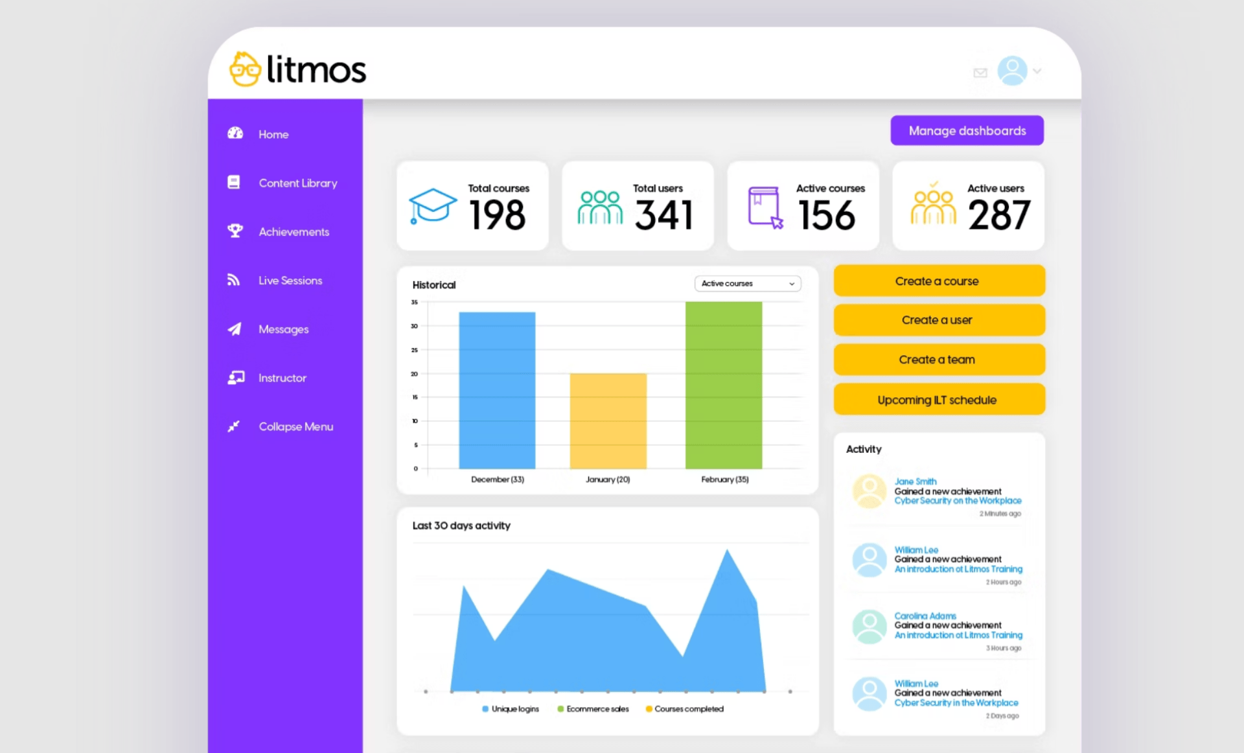Open Live Sessions menu item
This screenshot has width=1244, height=753.
pyautogui.click(x=290, y=280)
